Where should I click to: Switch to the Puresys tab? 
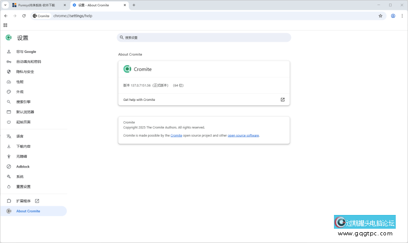[x=36, y=5]
